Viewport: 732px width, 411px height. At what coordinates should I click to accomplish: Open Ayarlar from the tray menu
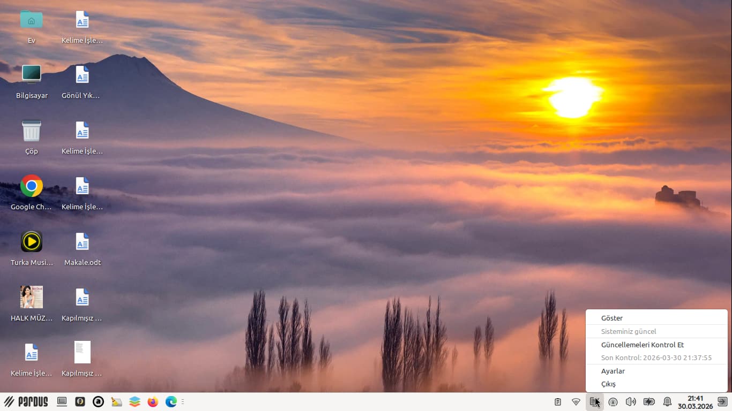point(613,371)
